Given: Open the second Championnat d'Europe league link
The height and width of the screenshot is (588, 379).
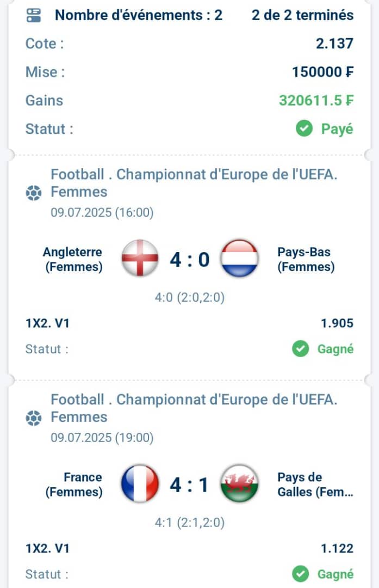Looking at the screenshot, I should pos(194,408).
